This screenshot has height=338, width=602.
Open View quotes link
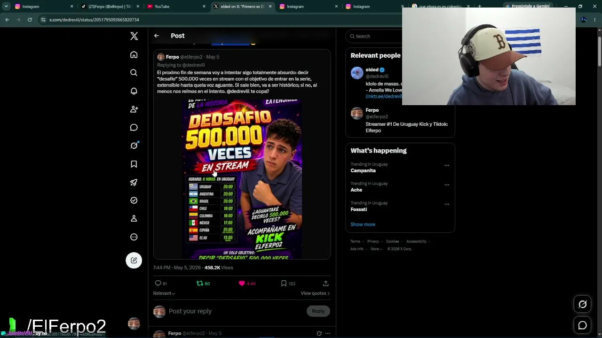pyautogui.click(x=315, y=293)
